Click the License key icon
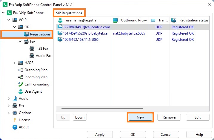The image size is (214, 140). click(15, 120)
